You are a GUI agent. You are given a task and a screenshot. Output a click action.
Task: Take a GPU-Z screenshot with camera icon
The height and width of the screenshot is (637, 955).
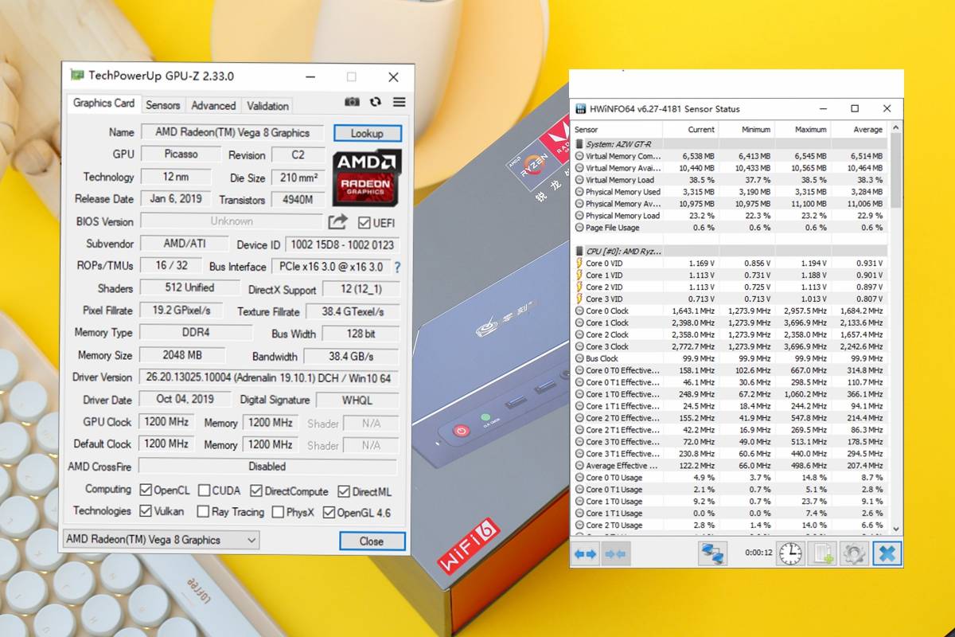pos(352,102)
